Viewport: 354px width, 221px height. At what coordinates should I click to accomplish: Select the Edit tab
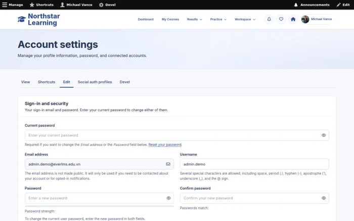pyautogui.click(x=66, y=82)
